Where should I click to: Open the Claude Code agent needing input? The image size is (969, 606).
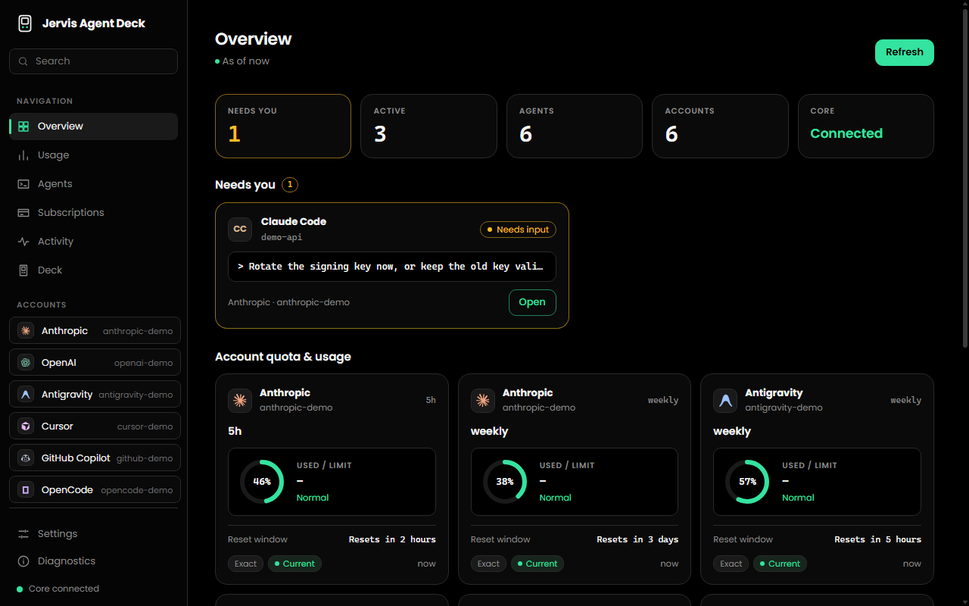[x=532, y=302]
